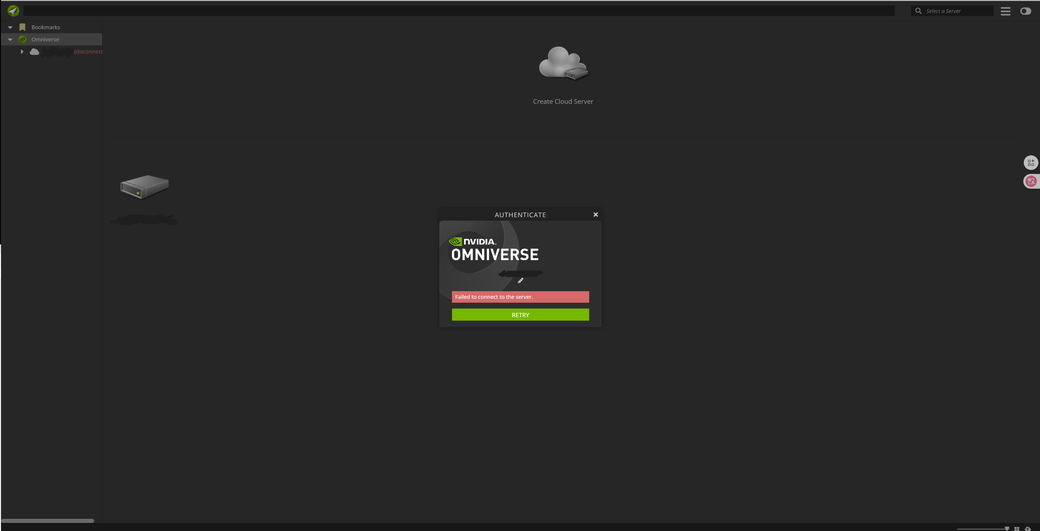Collapse the Omniverse tree node
The width and height of the screenshot is (1040, 531).
click(10, 40)
